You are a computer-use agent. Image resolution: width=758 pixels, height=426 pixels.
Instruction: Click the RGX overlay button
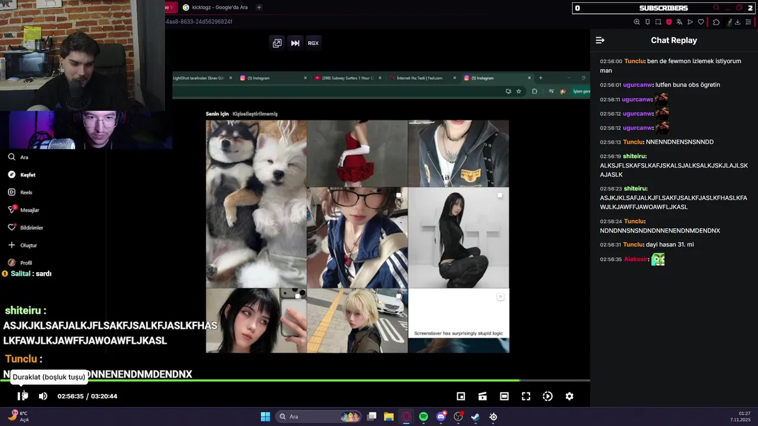(313, 43)
